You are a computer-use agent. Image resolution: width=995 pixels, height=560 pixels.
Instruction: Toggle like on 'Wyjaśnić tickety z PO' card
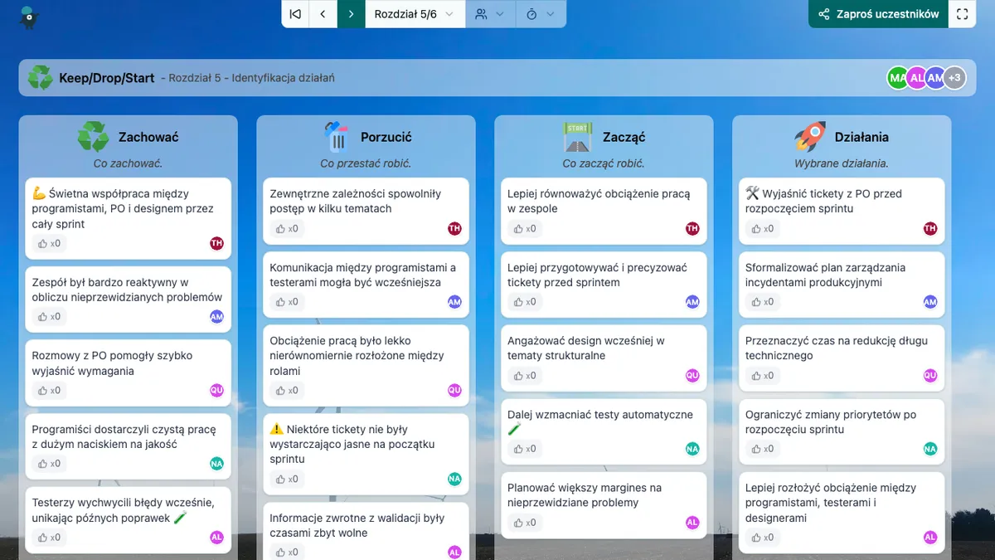763,229
